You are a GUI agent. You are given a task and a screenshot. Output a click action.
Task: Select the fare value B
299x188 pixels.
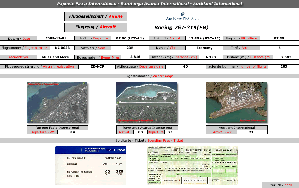click(279, 48)
